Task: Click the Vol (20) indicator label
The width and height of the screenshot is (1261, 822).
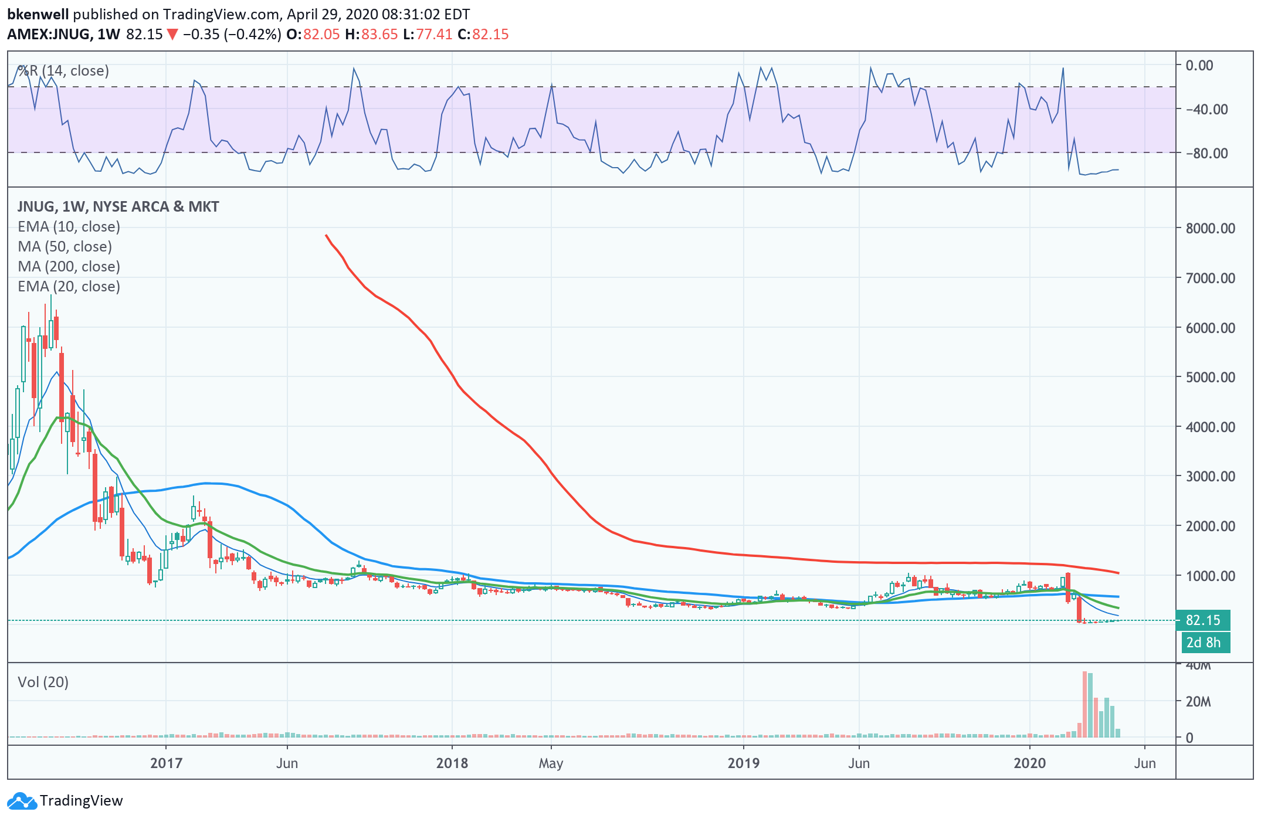Action: (43, 682)
